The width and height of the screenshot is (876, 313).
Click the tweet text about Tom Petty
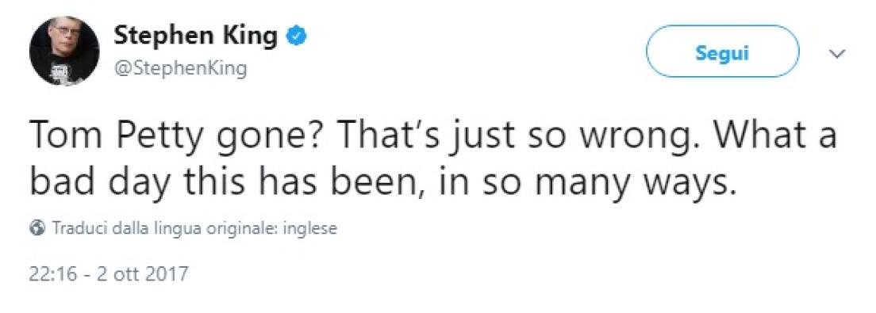point(433,160)
